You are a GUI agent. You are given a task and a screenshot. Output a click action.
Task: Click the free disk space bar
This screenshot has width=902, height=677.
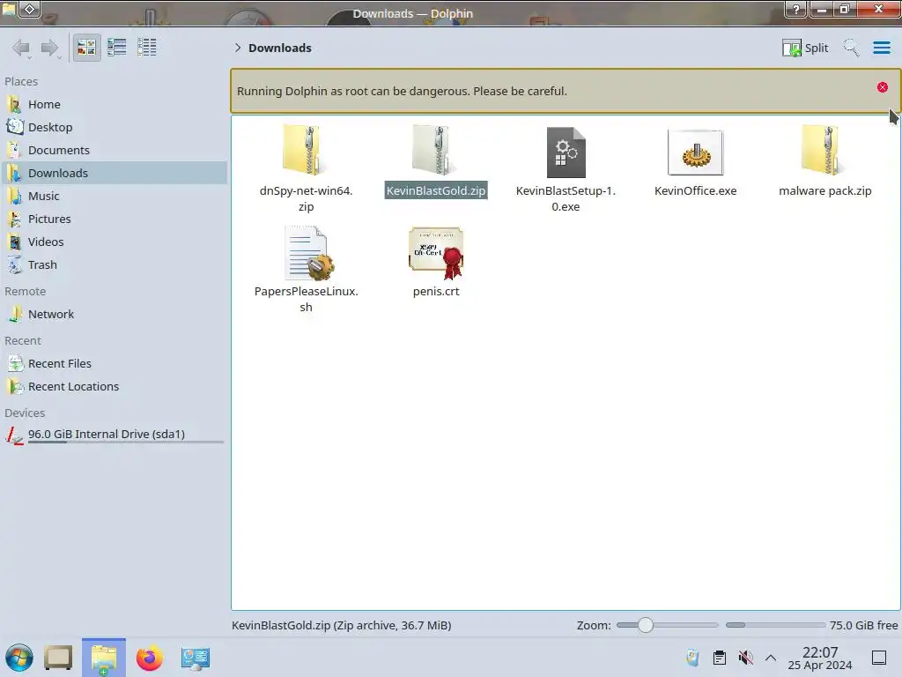click(x=775, y=625)
